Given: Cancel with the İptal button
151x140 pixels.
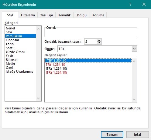Looking at the screenshot, I should (x=137, y=135).
